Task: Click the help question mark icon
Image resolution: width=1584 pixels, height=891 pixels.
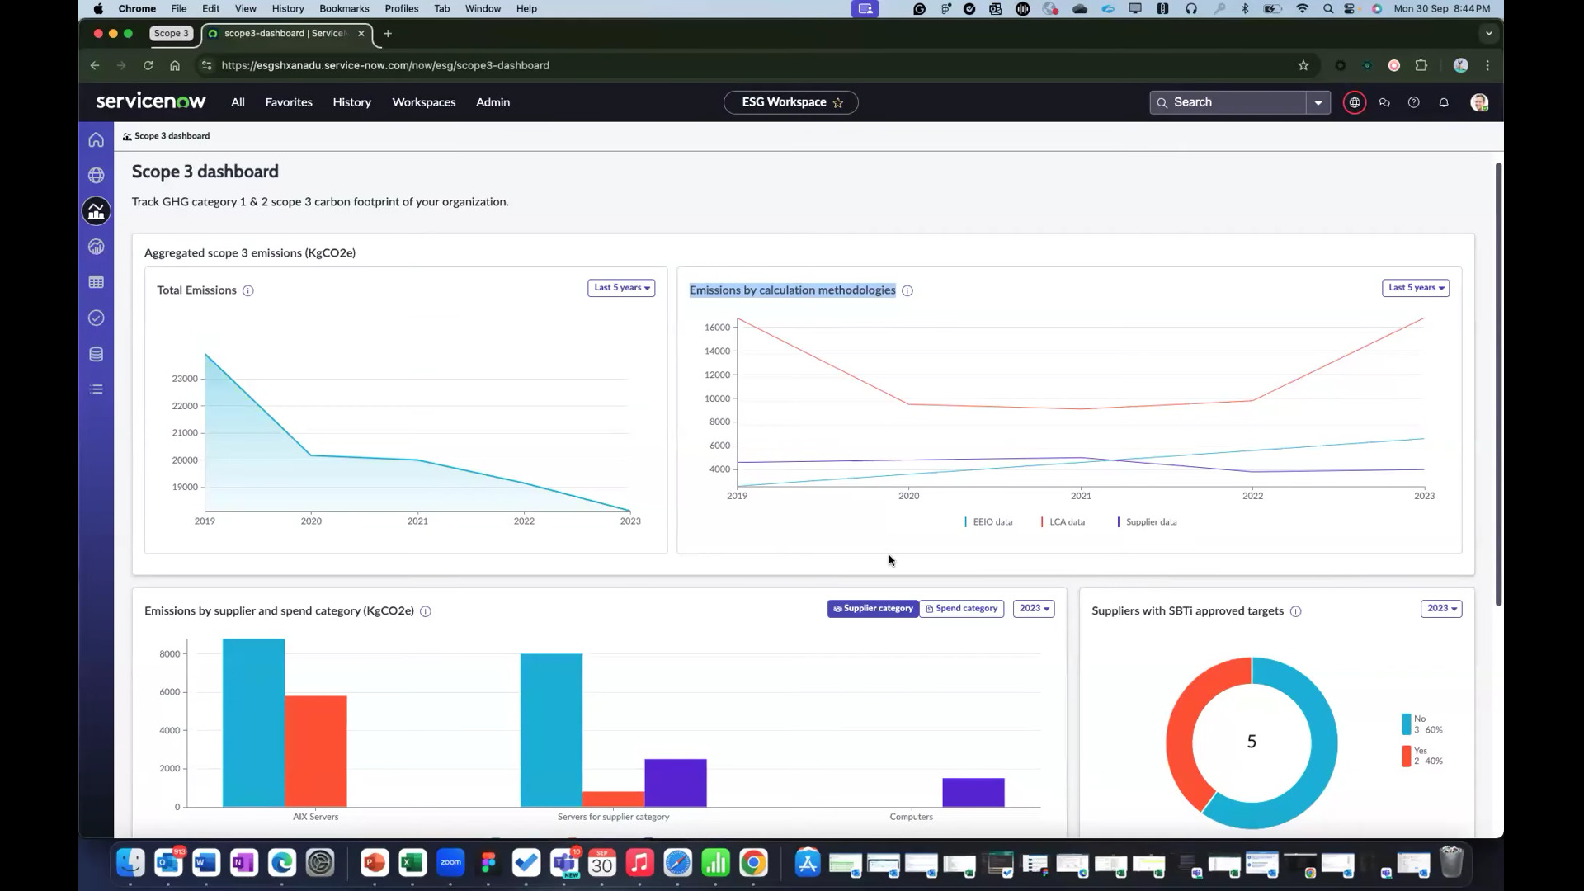Action: pos(1413,102)
